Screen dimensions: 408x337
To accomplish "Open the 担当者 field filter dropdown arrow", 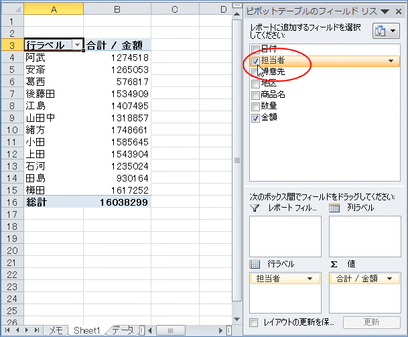I will point(391,61).
